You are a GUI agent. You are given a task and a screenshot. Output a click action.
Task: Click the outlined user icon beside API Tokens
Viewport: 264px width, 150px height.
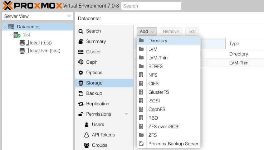click(x=87, y=135)
